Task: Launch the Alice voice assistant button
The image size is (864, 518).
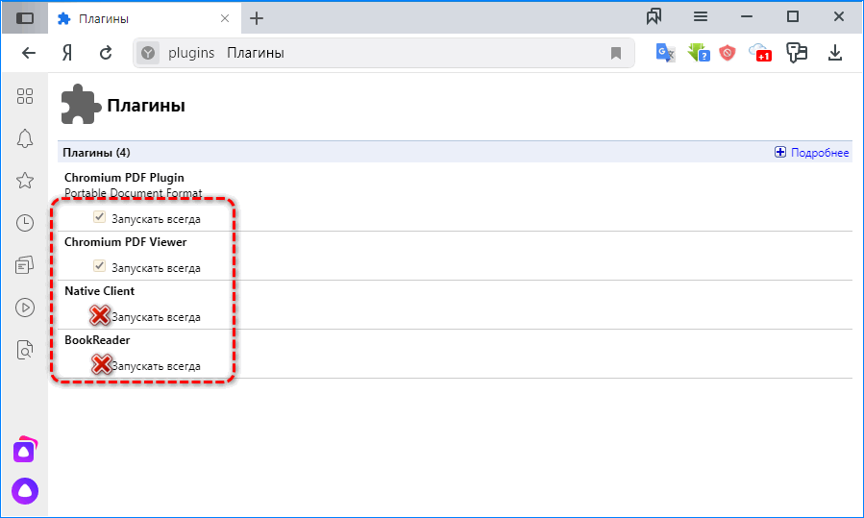Action: [x=25, y=490]
